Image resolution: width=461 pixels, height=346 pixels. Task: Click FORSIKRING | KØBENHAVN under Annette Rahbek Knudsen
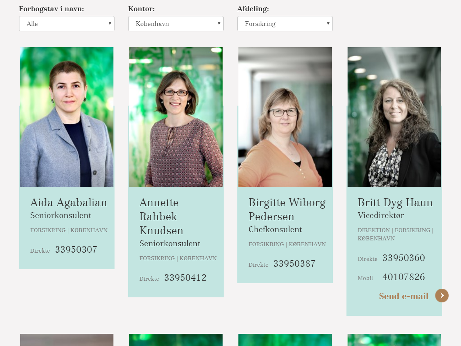(x=178, y=258)
